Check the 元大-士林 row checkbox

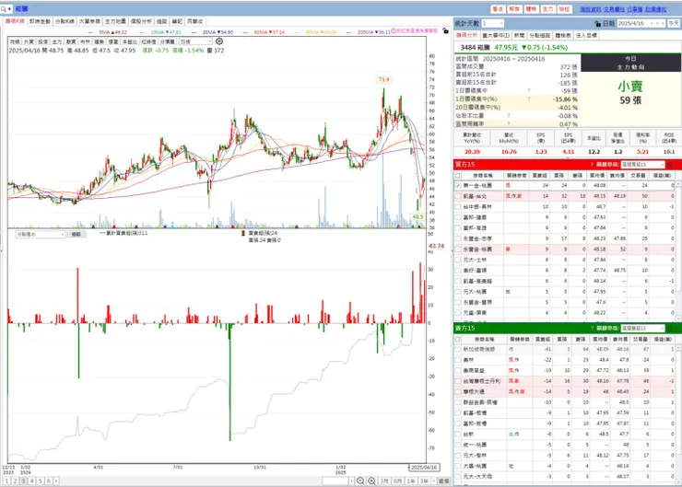tap(457, 260)
